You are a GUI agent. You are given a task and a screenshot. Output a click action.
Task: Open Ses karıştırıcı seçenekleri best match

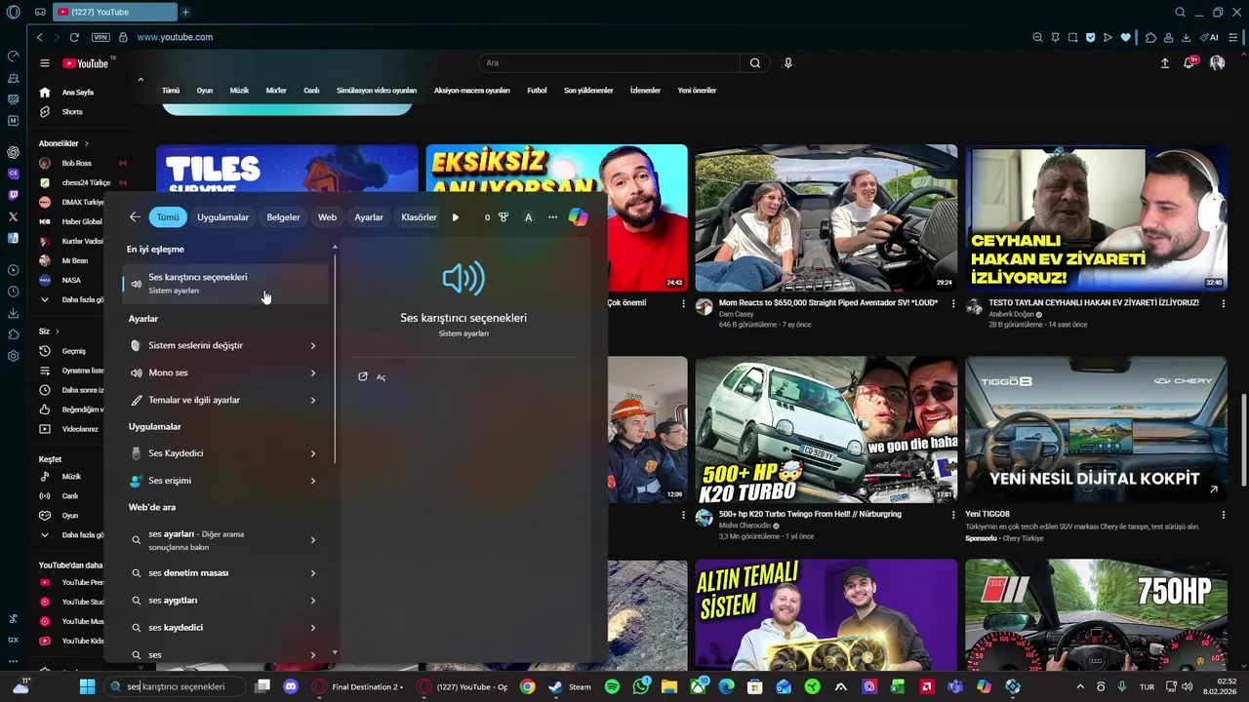[x=224, y=284]
